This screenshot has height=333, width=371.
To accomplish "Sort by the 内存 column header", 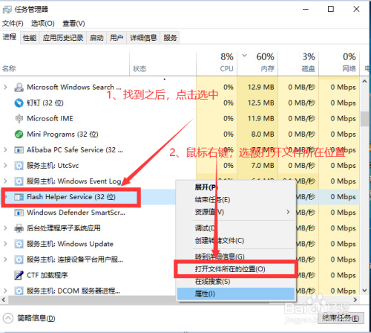I will [x=257, y=63].
